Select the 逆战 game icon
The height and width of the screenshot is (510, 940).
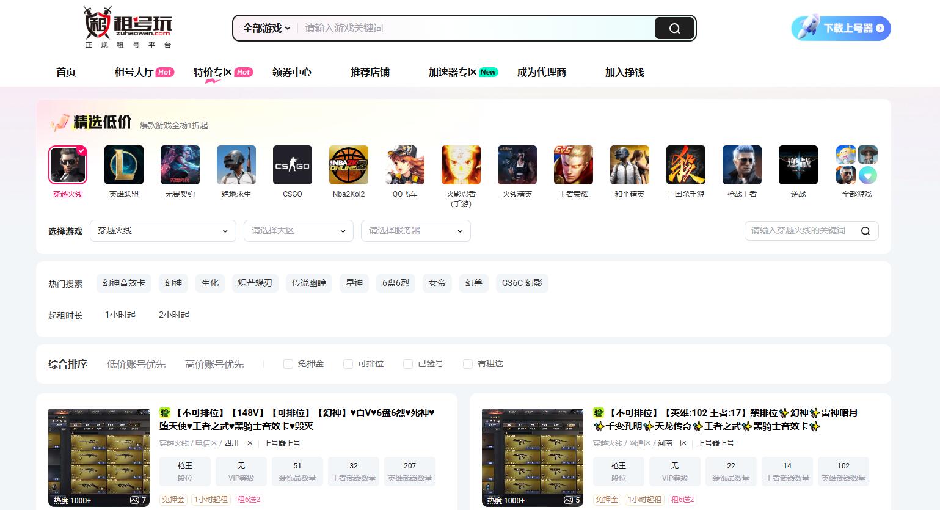[x=798, y=165]
